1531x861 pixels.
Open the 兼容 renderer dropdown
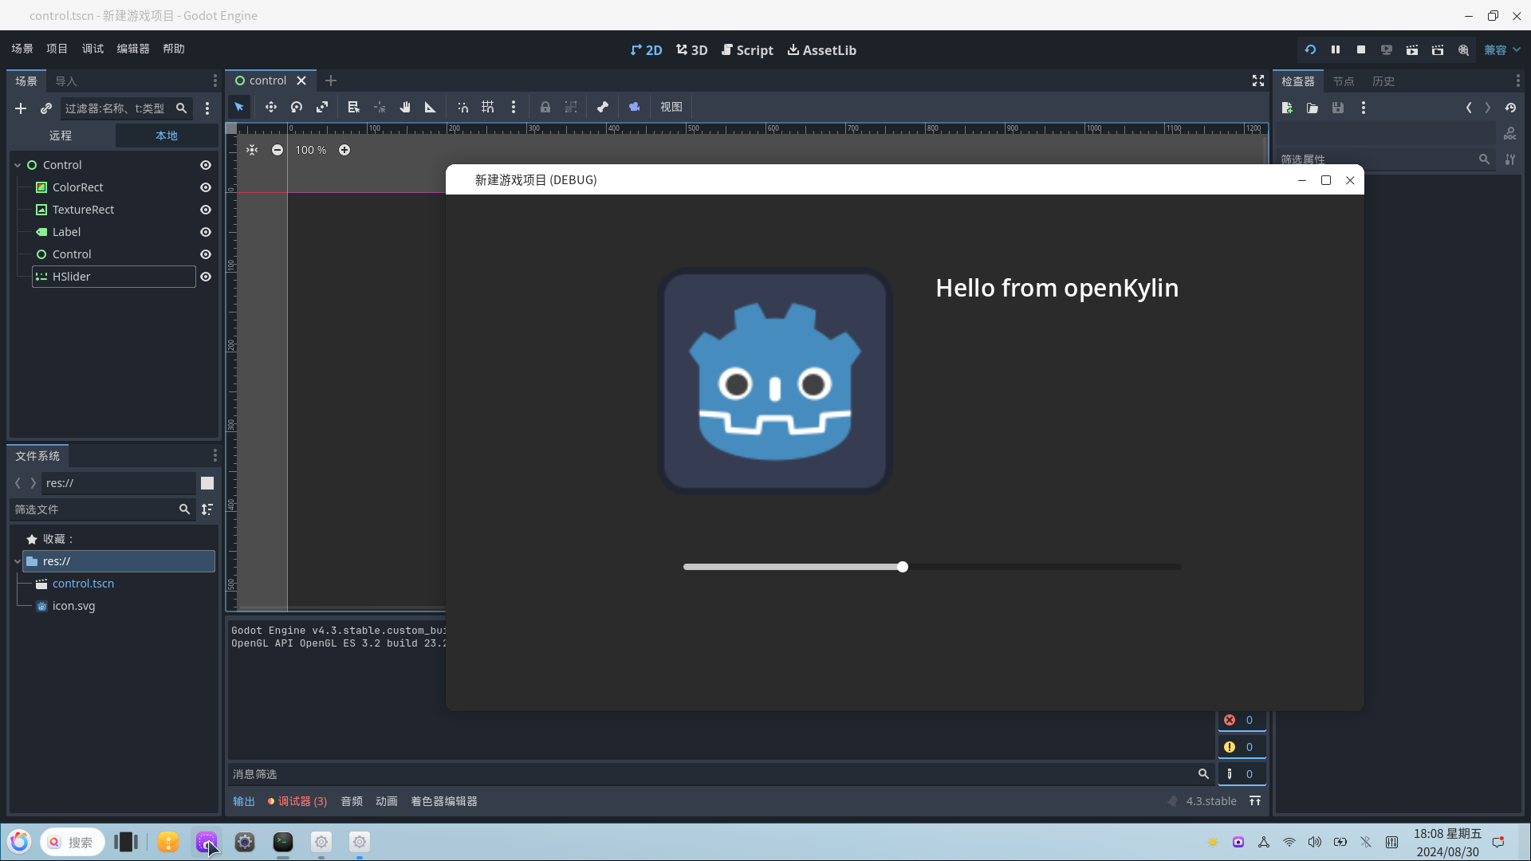point(1502,49)
